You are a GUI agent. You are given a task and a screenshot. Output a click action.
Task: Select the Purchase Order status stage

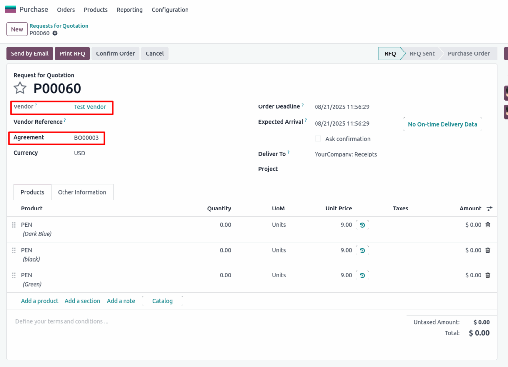click(x=469, y=53)
